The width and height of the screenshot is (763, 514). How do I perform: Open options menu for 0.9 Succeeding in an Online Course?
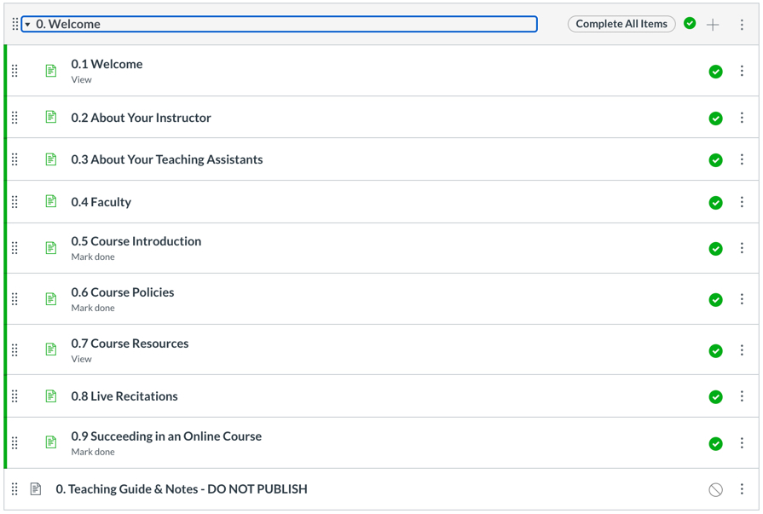(x=742, y=443)
